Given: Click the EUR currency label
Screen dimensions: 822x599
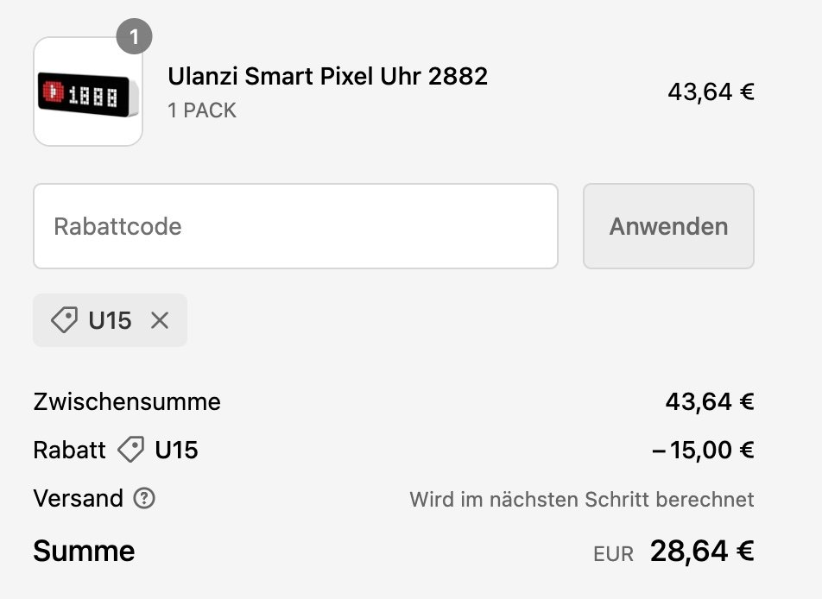Looking at the screenshot, I should (x=613, y=553).
